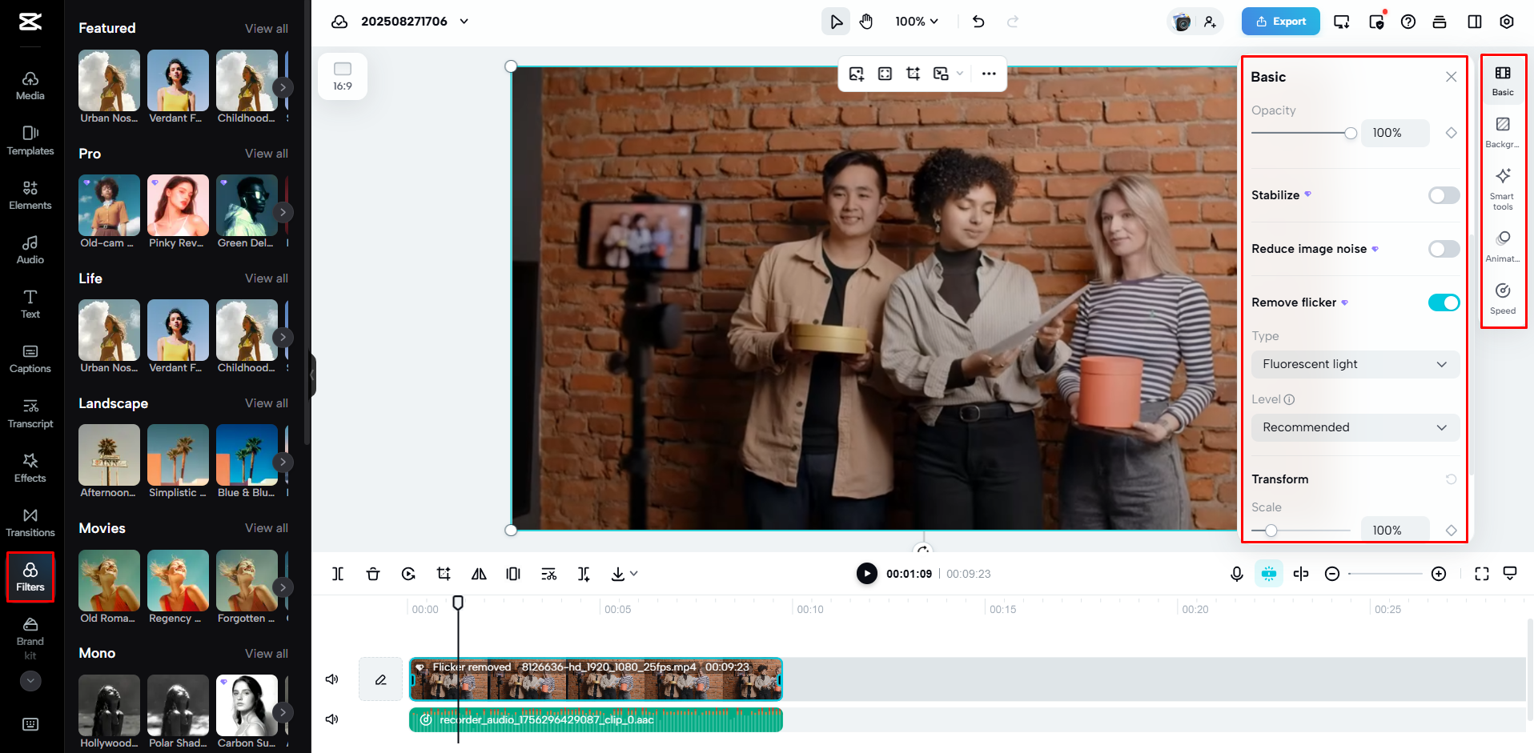Delete the selected clip with the trash icon
1534x753 pixels.
coord(372,574)
